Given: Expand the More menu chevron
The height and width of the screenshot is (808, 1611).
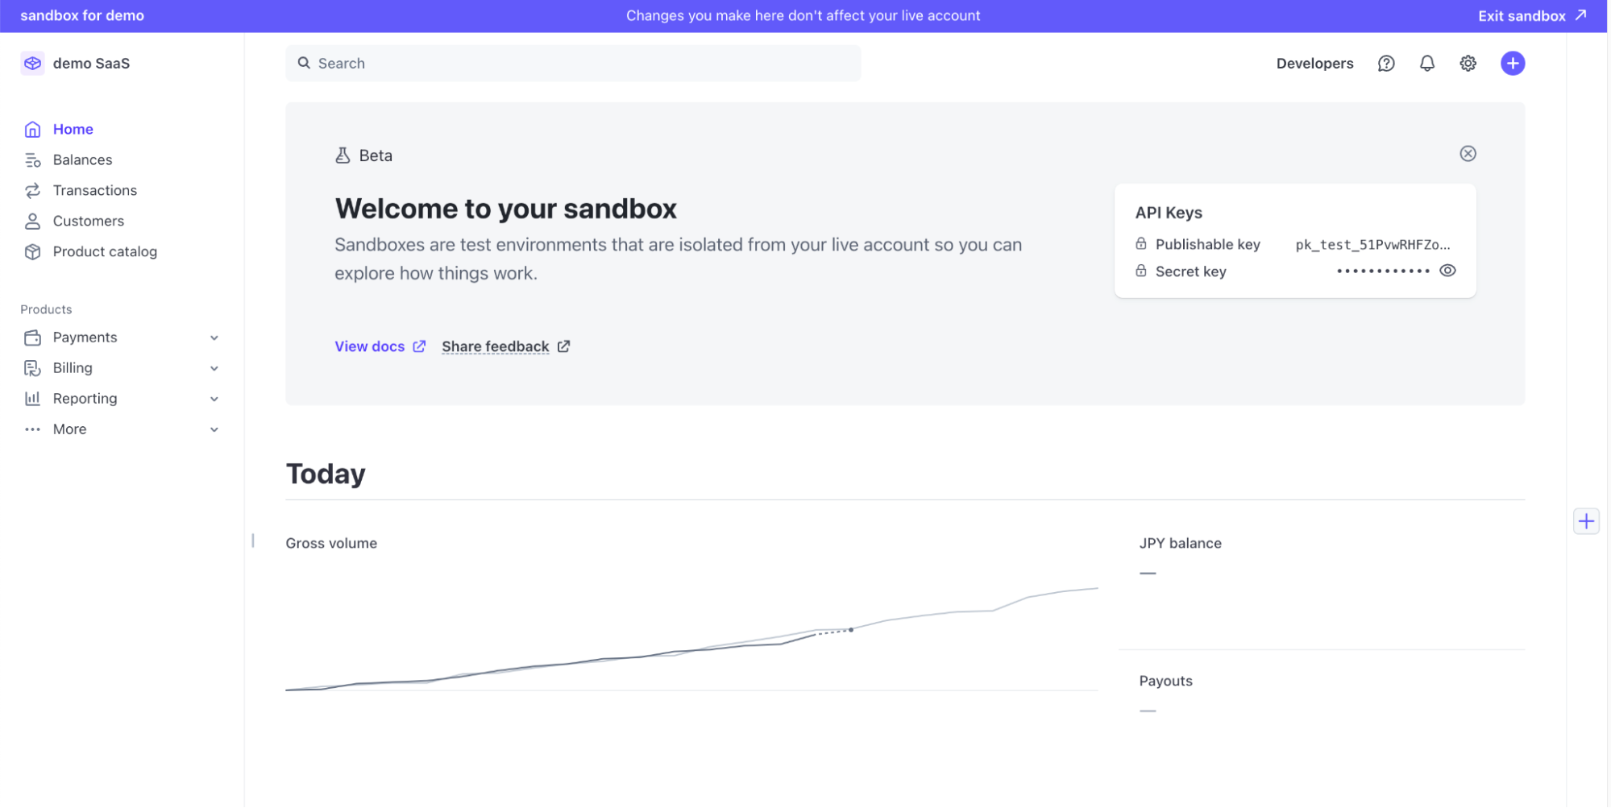Looking at the screenshot, I should coord(214,429).
